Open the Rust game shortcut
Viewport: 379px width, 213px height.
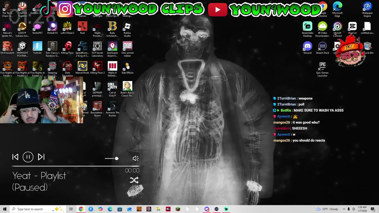82,28
